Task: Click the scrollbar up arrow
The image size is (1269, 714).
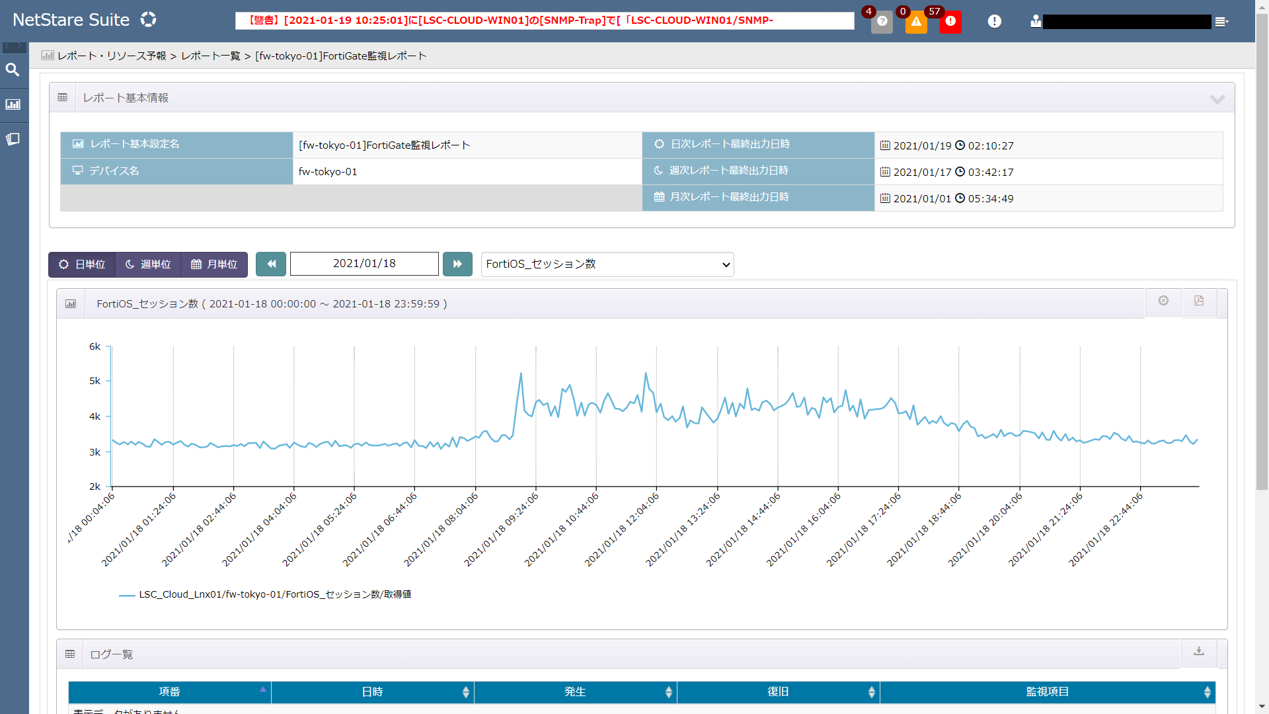Action: (1262, 5)
